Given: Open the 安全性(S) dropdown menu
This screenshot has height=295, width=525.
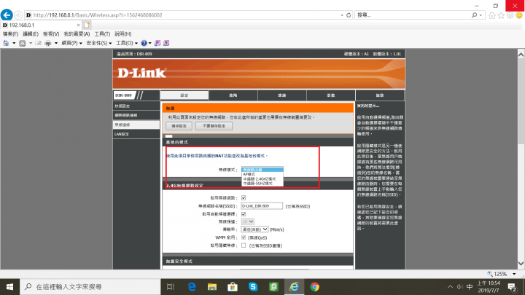Looking at the screenshot, I should (98, 43).
